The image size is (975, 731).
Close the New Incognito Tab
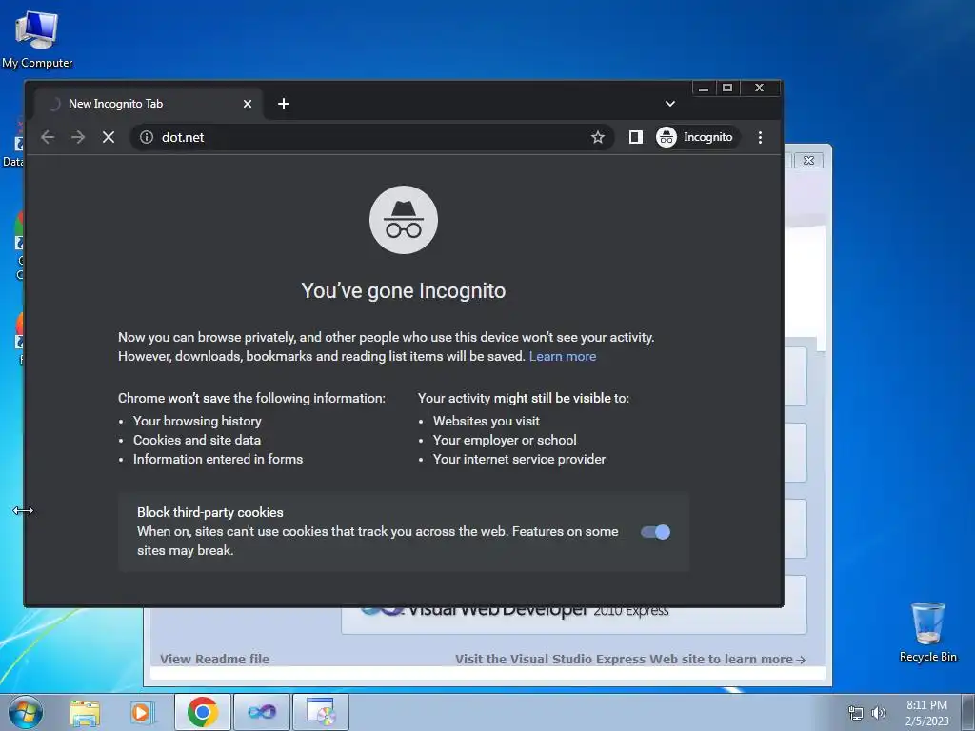[248, 104]
